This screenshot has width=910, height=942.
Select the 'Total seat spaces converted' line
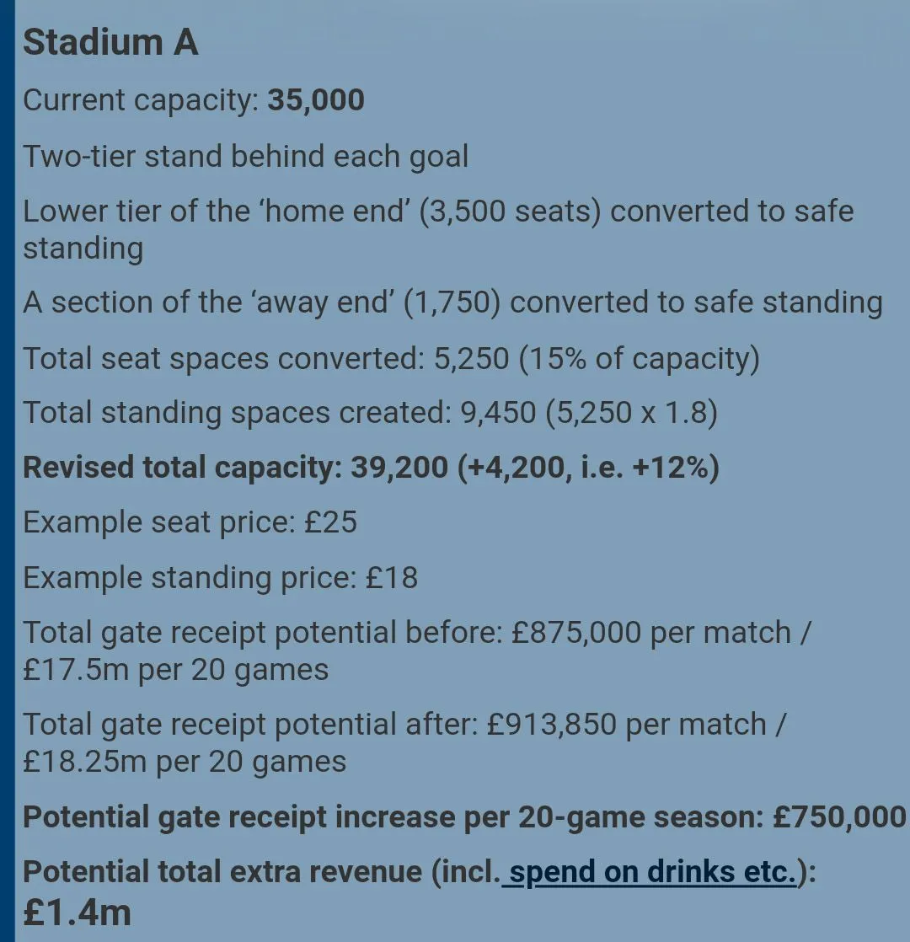click(x=391, y=358)
